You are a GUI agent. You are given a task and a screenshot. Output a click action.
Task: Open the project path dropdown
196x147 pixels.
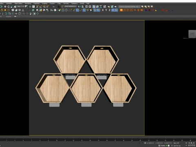[x=129, y=7]
